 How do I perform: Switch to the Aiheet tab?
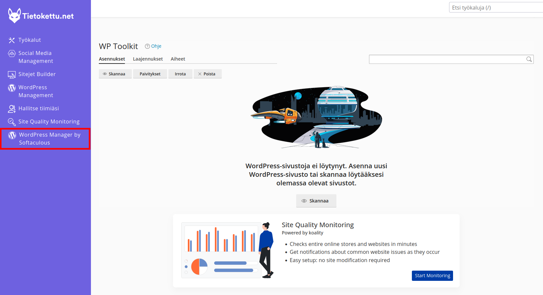tap(178, 59)
